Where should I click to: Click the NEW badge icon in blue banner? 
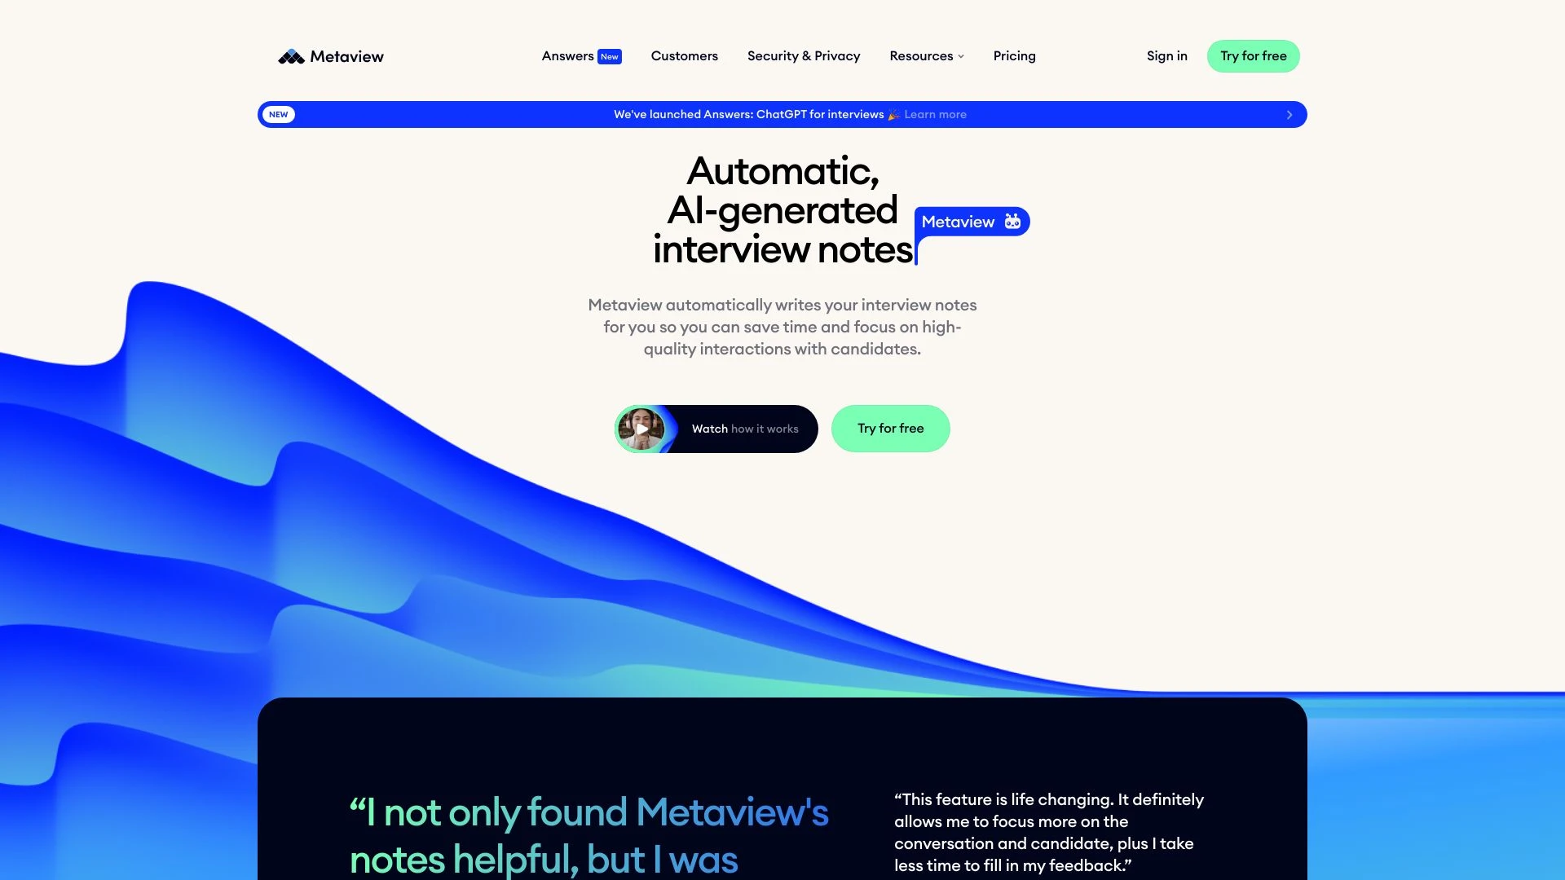point(277,114)
